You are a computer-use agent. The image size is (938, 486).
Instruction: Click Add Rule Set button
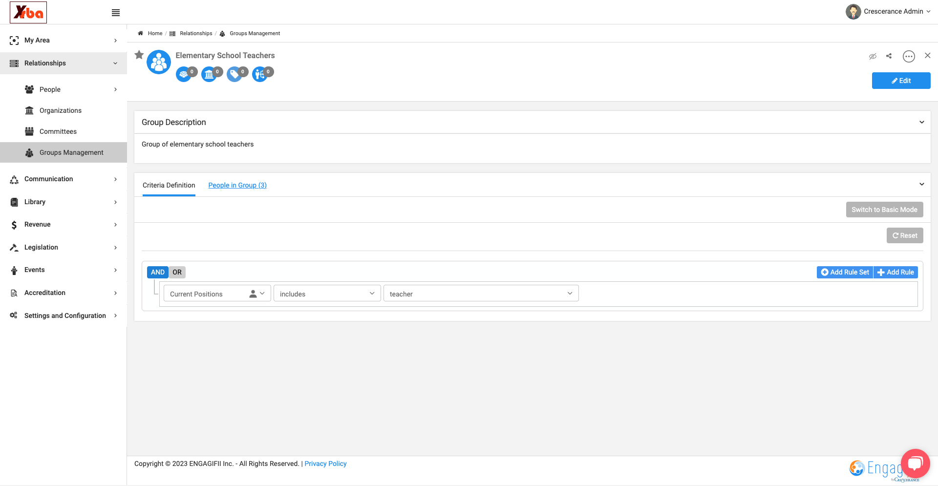click(x=845, y=272)
